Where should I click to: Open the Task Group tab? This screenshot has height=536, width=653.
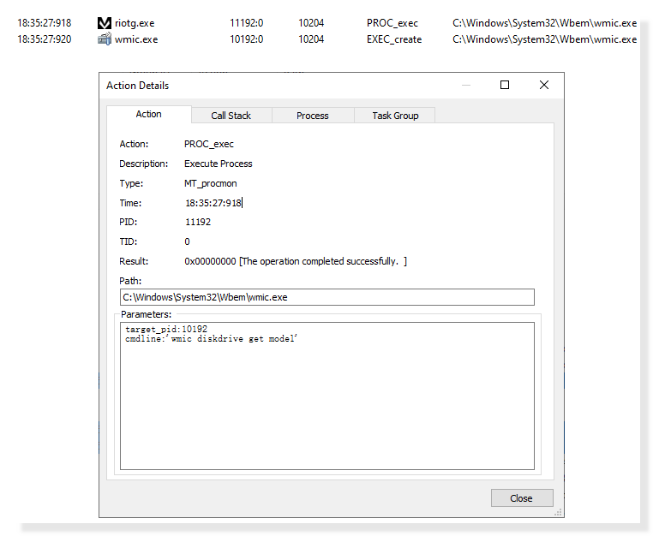(x=395, y=116)
